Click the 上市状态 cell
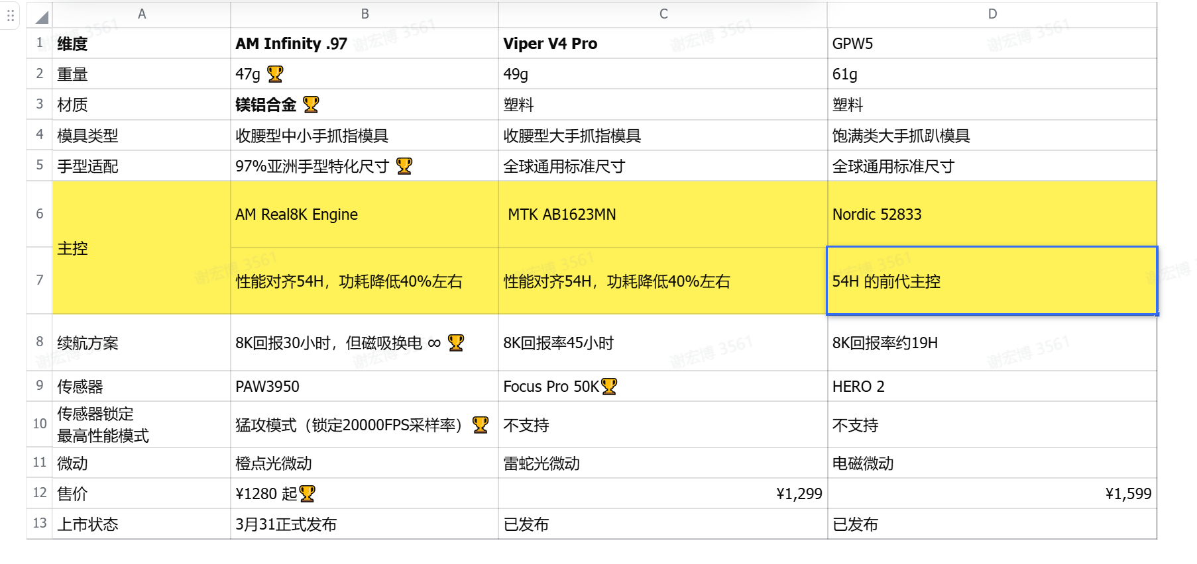Viewport: 1197px width, 564px height. tap(142, 524)
